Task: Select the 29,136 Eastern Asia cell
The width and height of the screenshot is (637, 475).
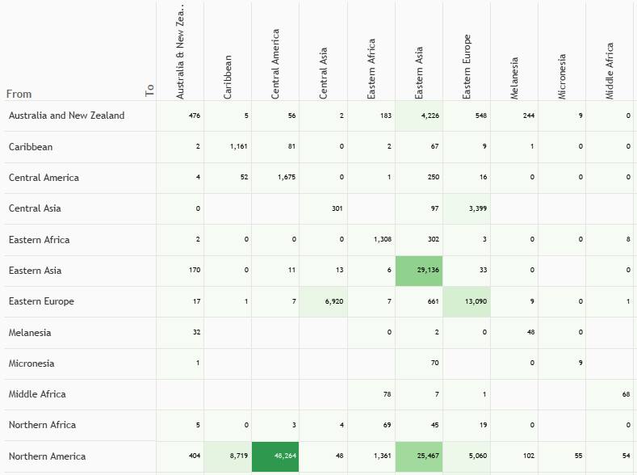Action: click(418, 271)
